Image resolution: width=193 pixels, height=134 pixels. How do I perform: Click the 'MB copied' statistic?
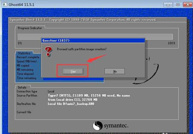pyautogui.click(x=23, y=65)
